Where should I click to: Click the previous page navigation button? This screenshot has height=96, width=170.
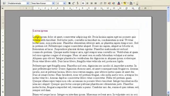coord(168,95)
